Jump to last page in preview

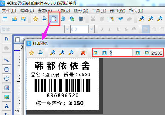(x=147, y=53)
